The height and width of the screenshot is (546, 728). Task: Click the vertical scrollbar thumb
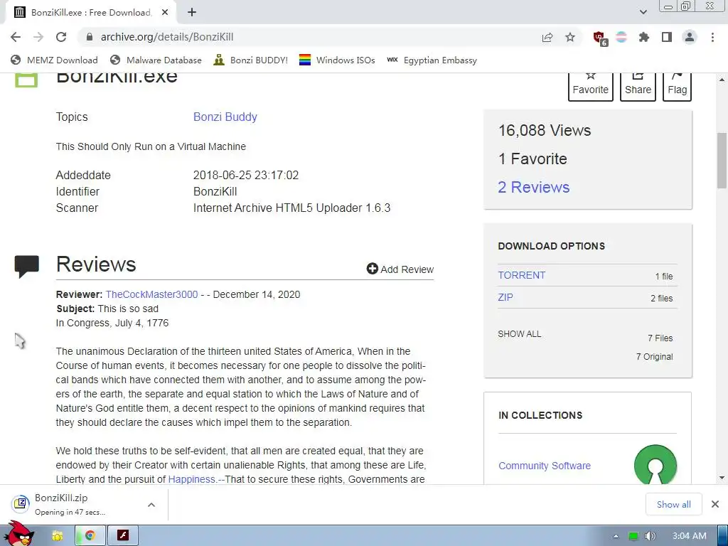(x=722, y=161)
